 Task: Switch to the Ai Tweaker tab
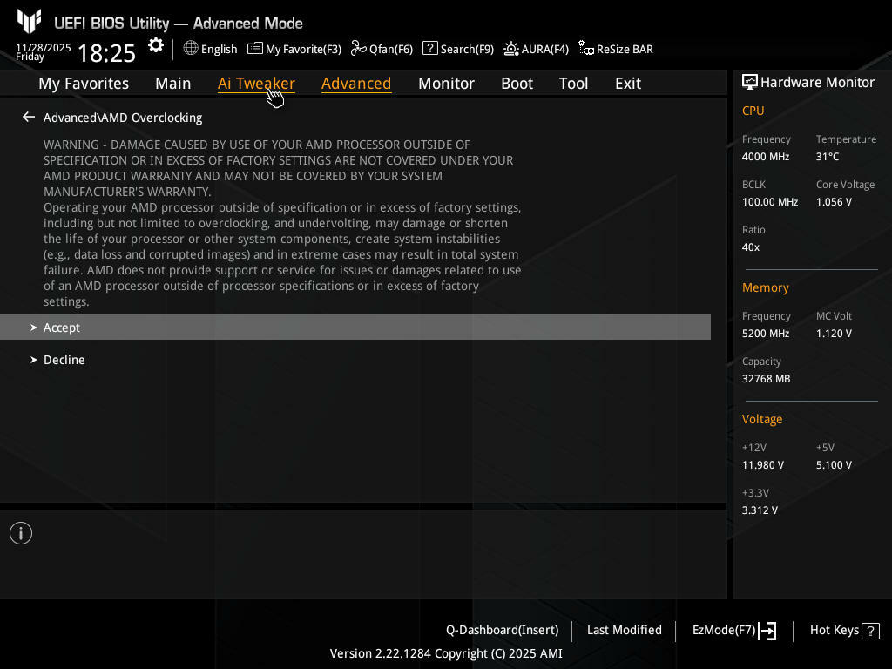coord(256,84)
